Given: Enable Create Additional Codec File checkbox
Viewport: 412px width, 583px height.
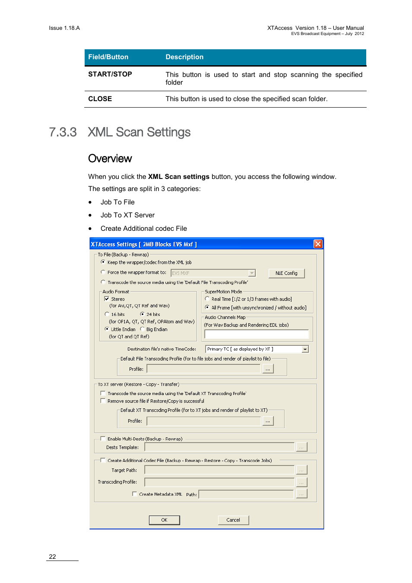Looking at the screenshot, I should 103,460.
